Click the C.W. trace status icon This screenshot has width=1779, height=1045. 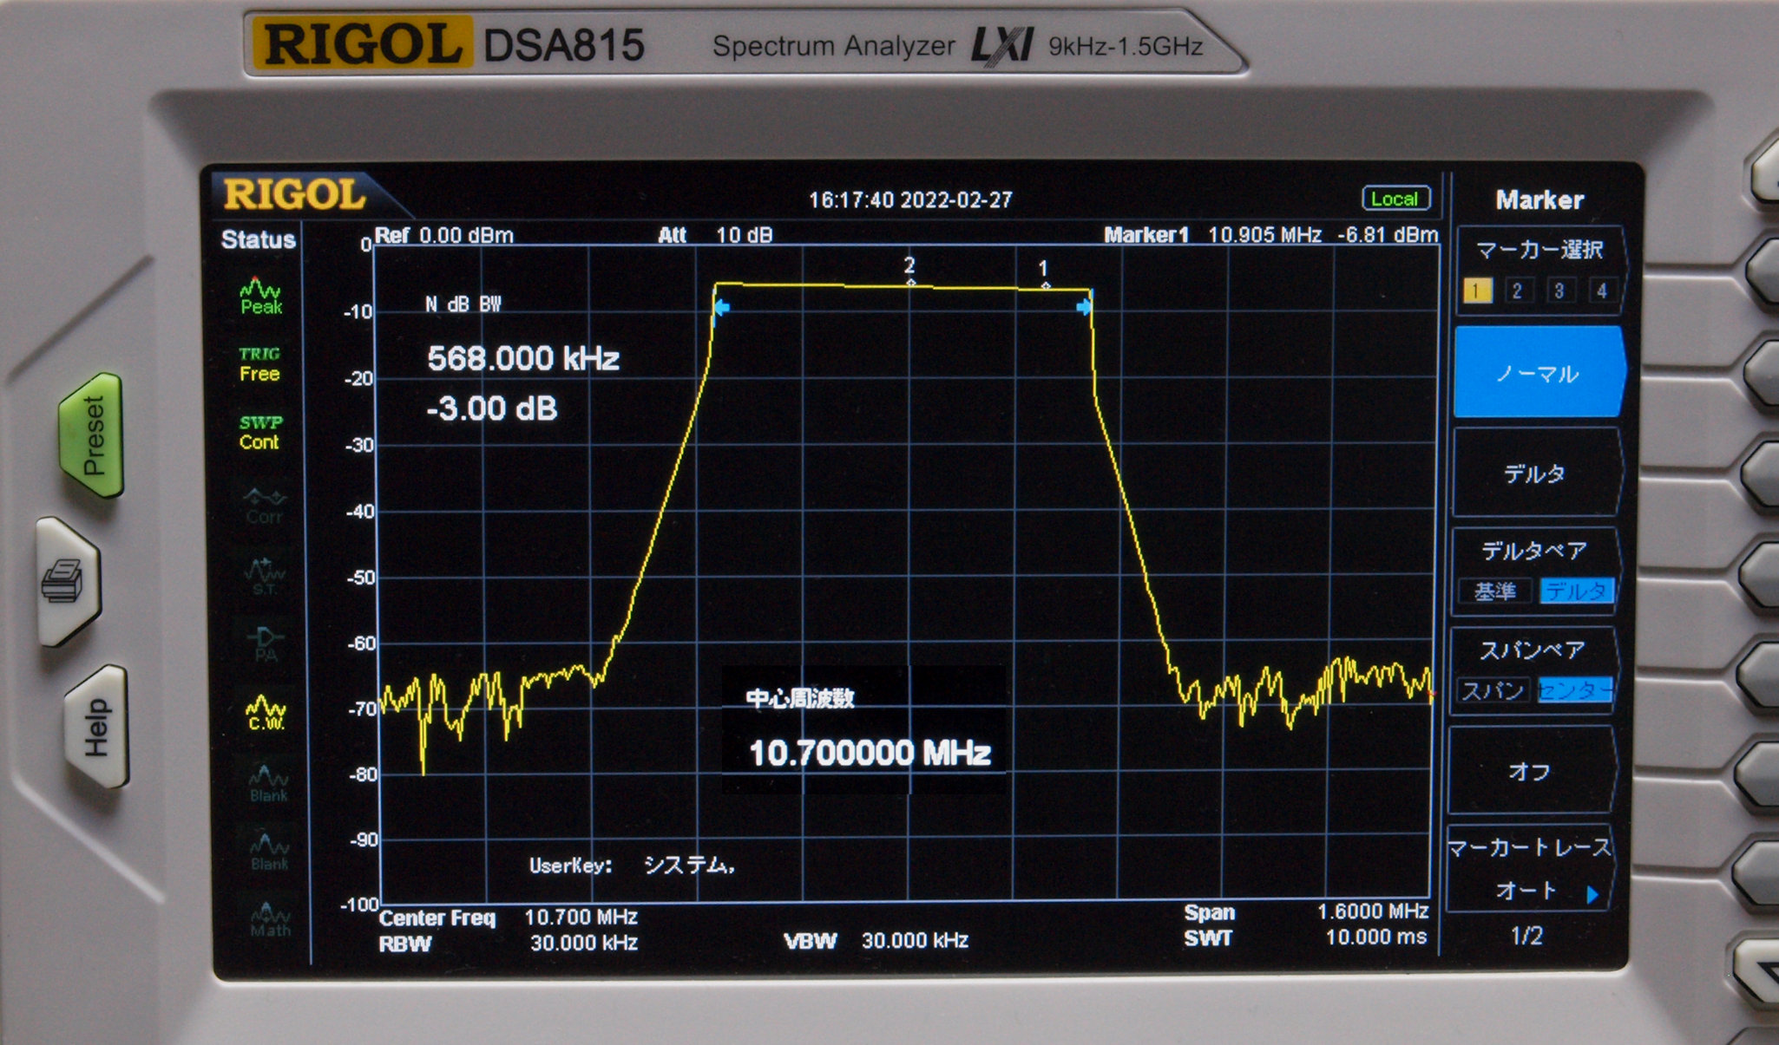point(266,713)
